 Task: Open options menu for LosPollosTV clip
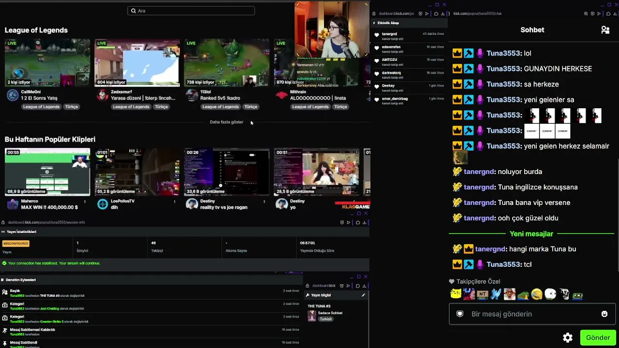click(175, 202)
